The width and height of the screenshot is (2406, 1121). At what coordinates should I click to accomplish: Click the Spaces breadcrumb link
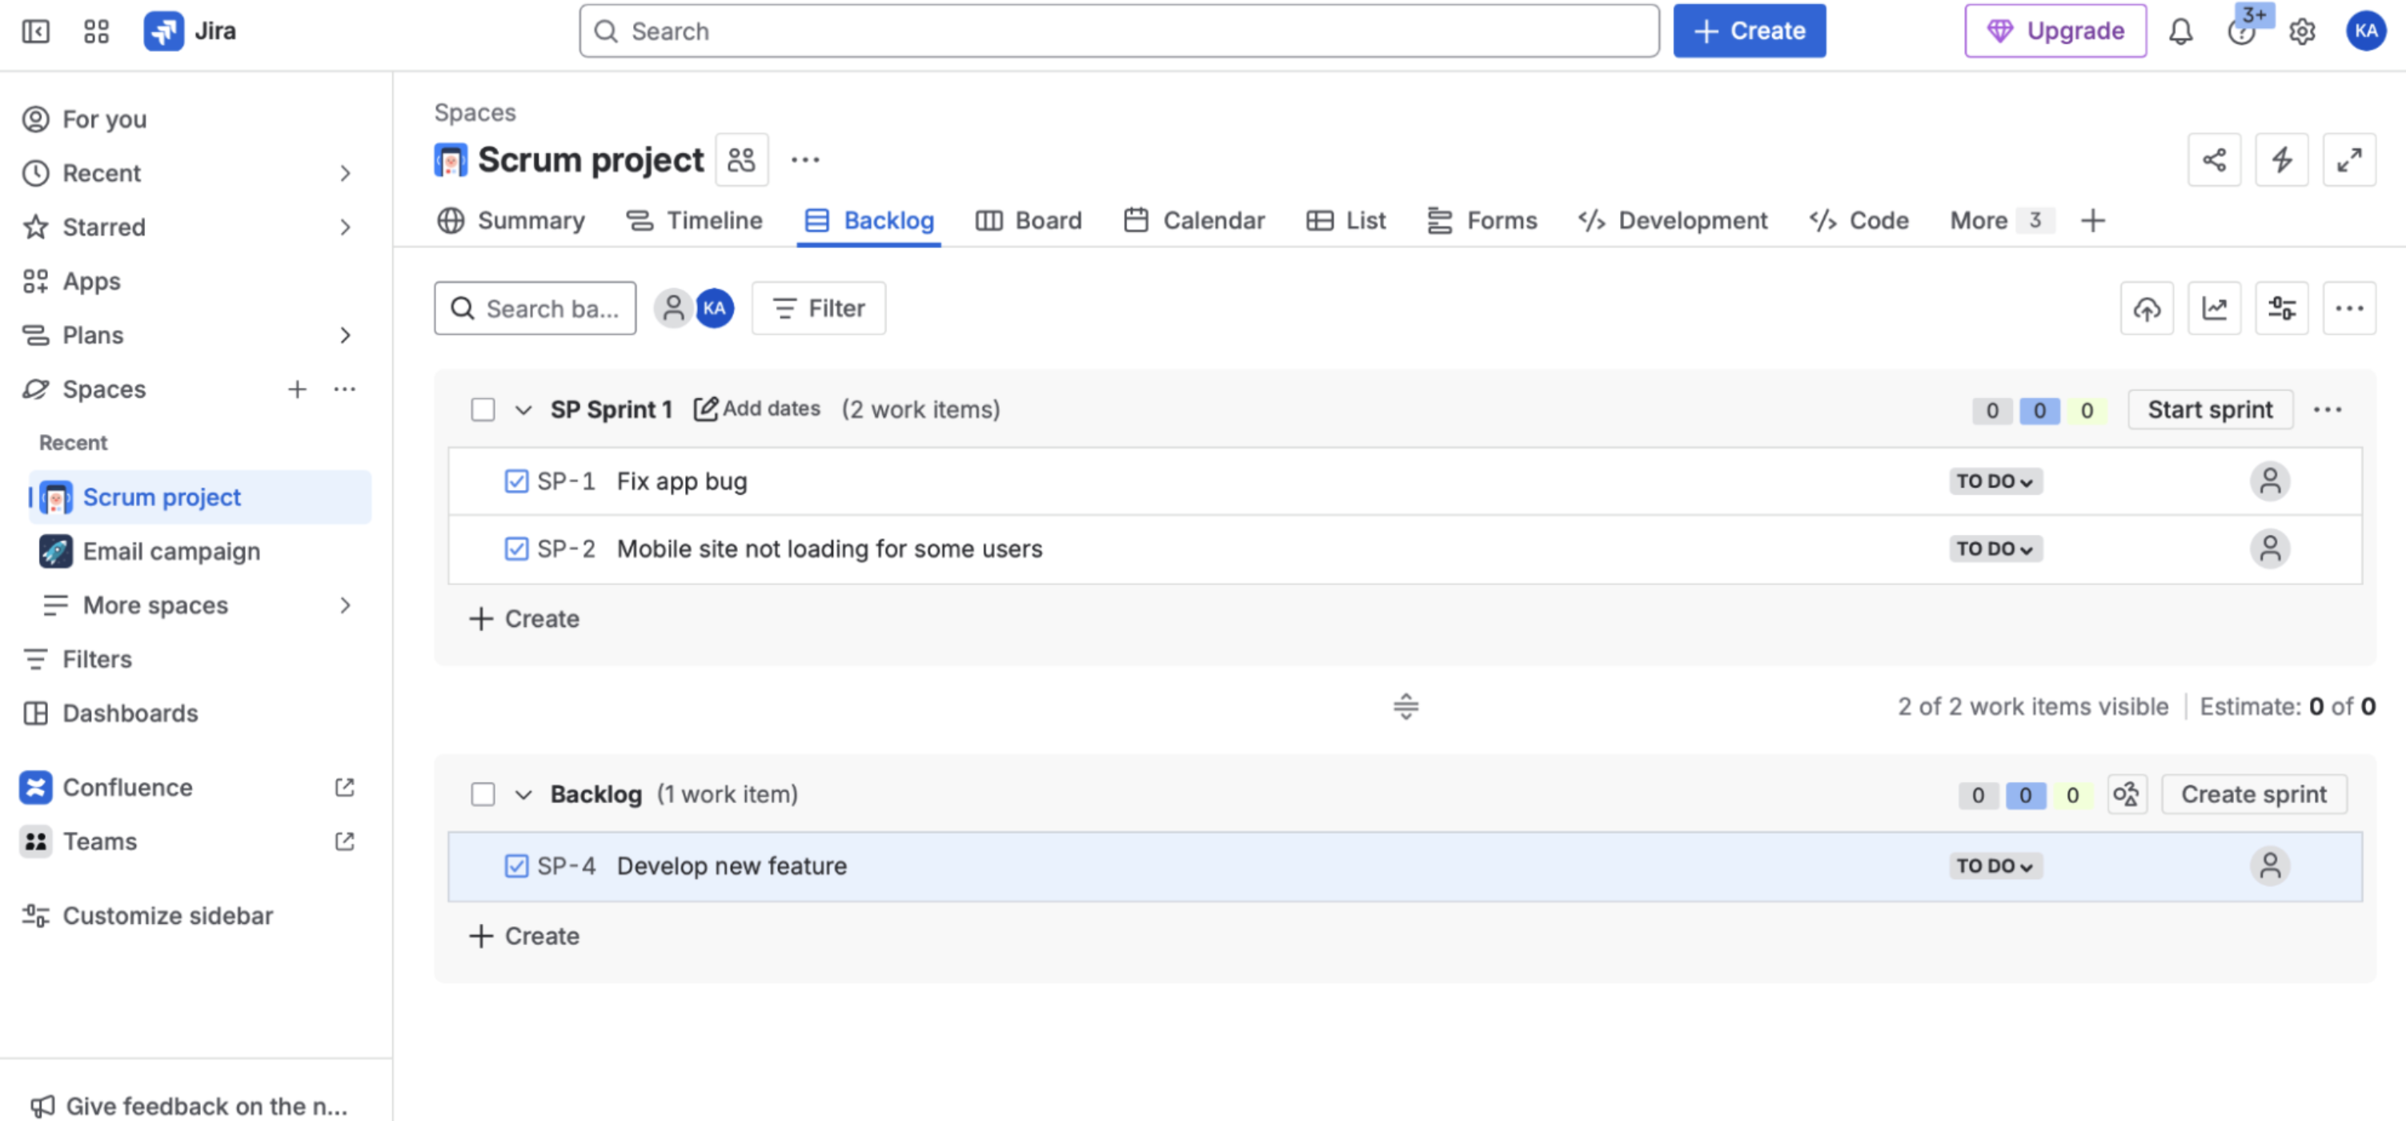pyautogui.click(x=475, y=113)
